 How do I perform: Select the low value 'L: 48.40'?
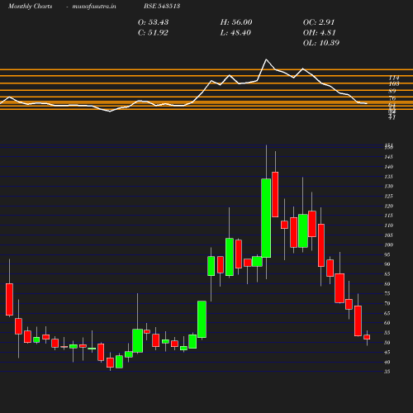click(235, 32)
